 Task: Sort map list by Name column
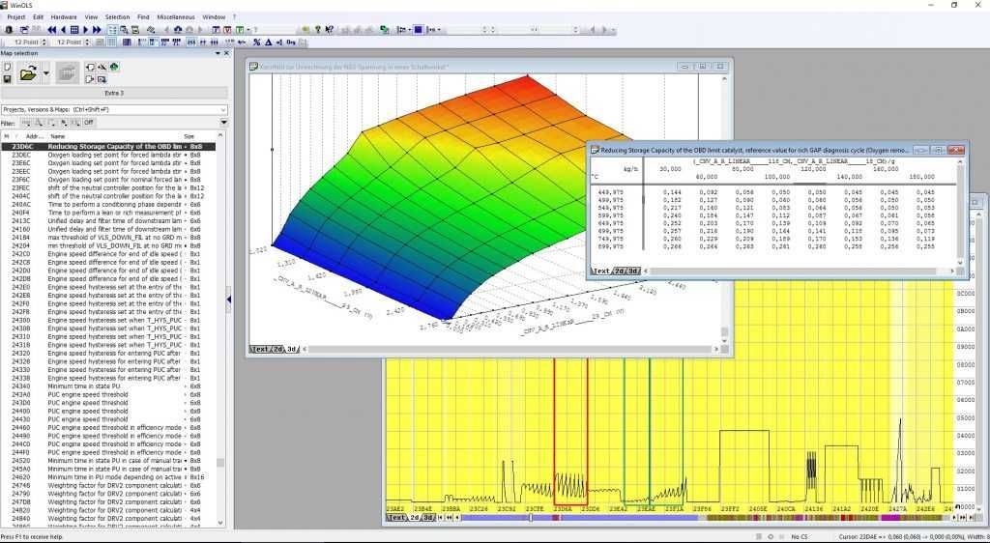click(58, 136)
